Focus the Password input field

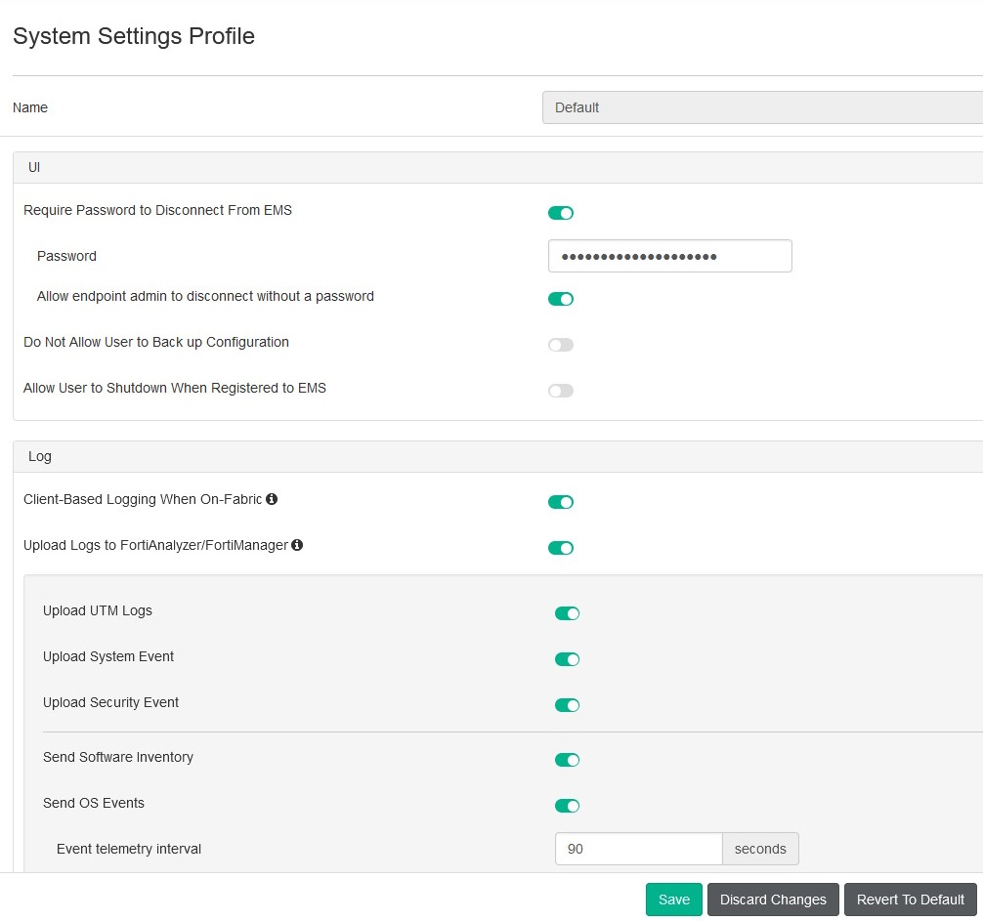click(x=669, y=256)
